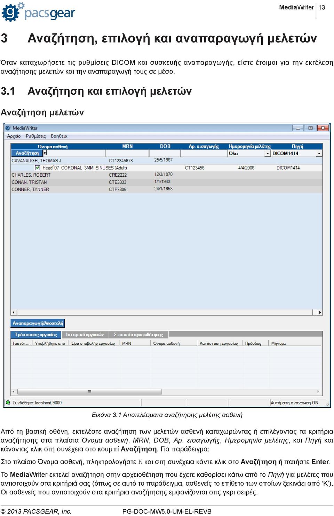334x516 pixels.
Task: Click the Αυτόματη ανανέωση ON status text
Action: click(294, 402)
